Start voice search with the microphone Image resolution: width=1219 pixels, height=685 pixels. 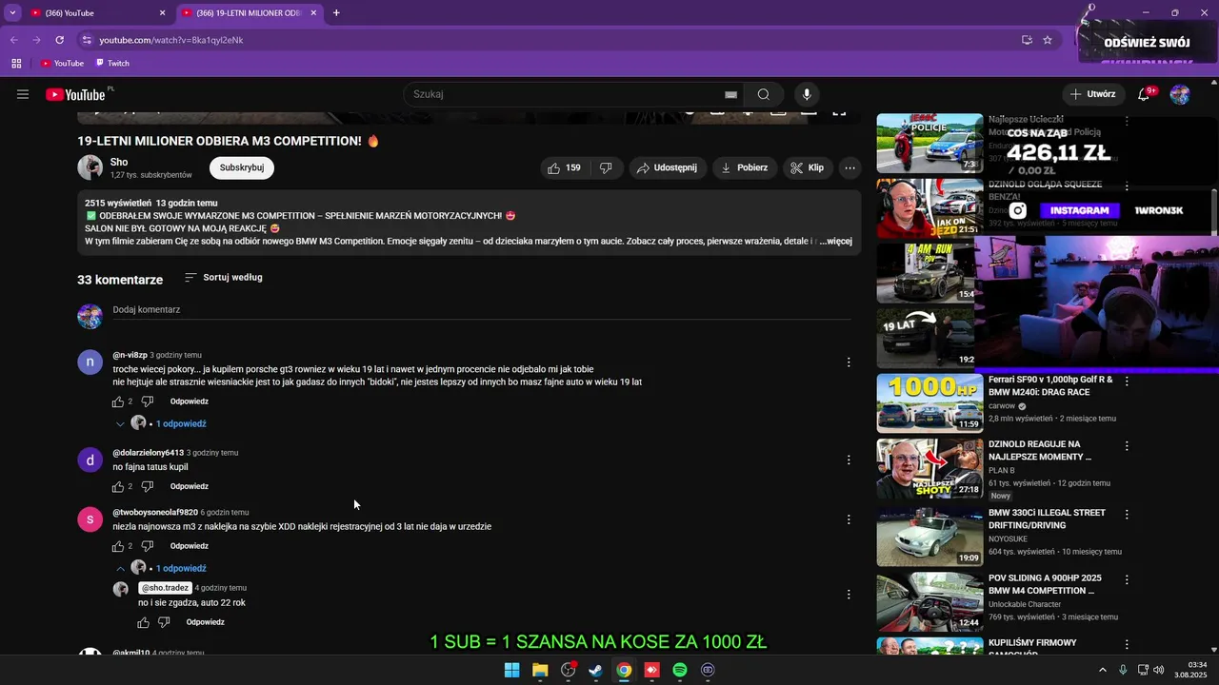click(807, 94)
